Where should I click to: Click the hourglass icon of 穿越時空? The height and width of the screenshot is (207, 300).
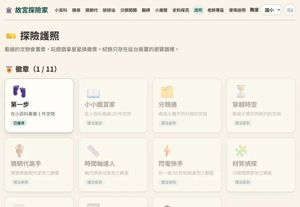(x=241, y=91)
